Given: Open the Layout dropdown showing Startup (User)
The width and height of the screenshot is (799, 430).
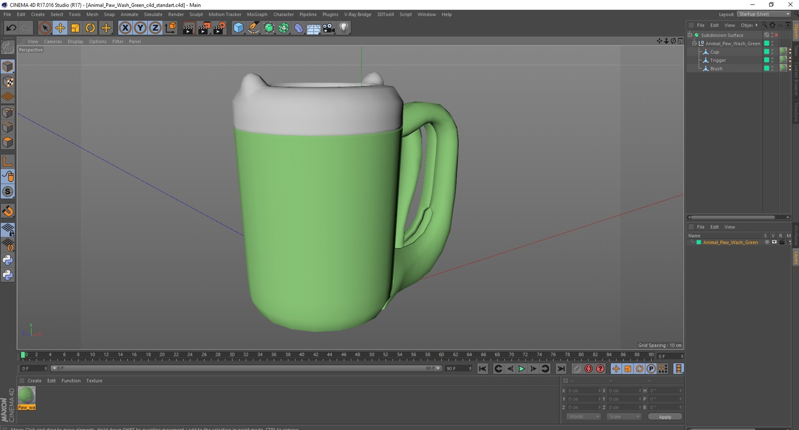Looking at the screenshot, I should coord(764,14).
